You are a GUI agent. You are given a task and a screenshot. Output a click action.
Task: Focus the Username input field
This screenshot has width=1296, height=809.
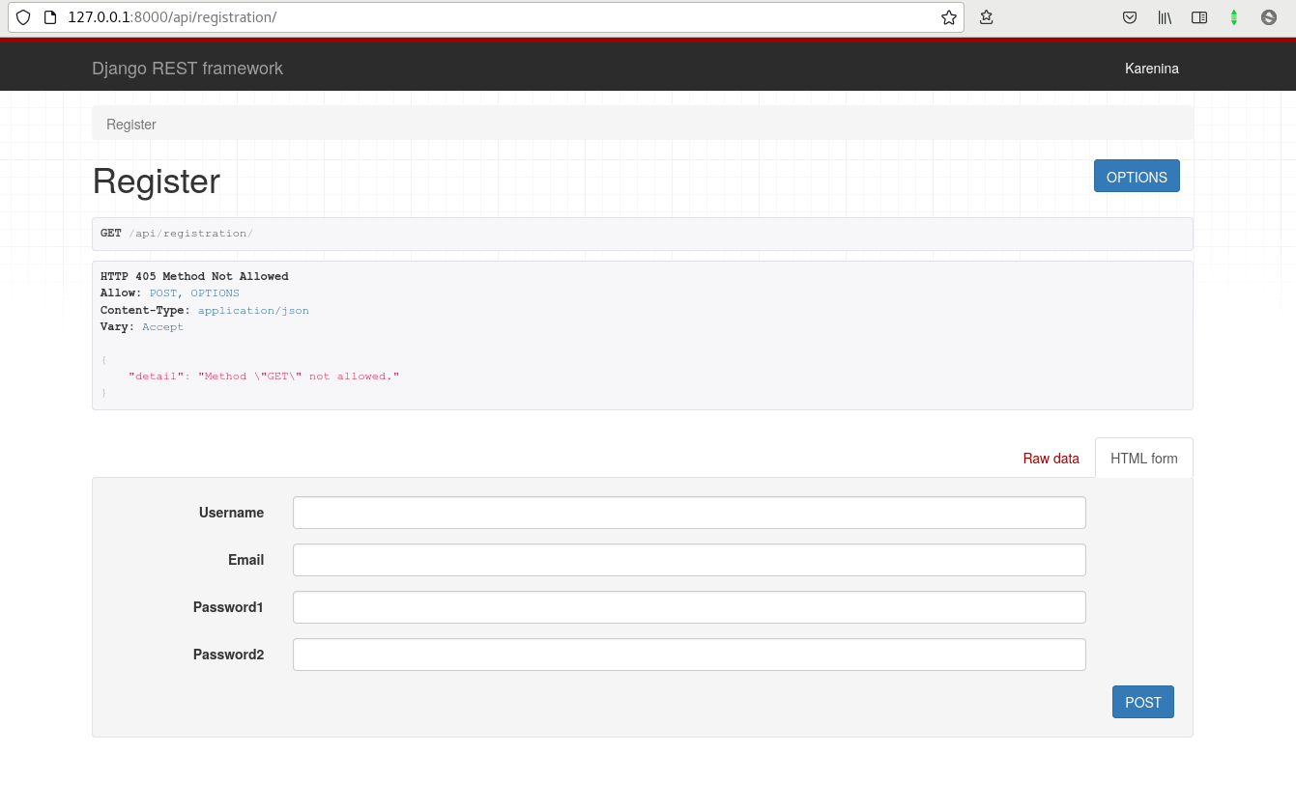[688, 513]
